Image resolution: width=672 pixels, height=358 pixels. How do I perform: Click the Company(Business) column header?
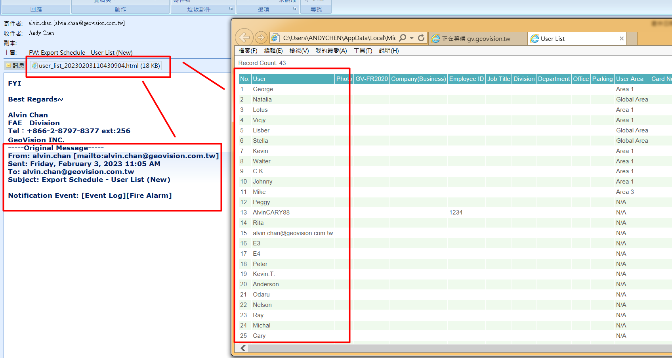pos(418,79)
